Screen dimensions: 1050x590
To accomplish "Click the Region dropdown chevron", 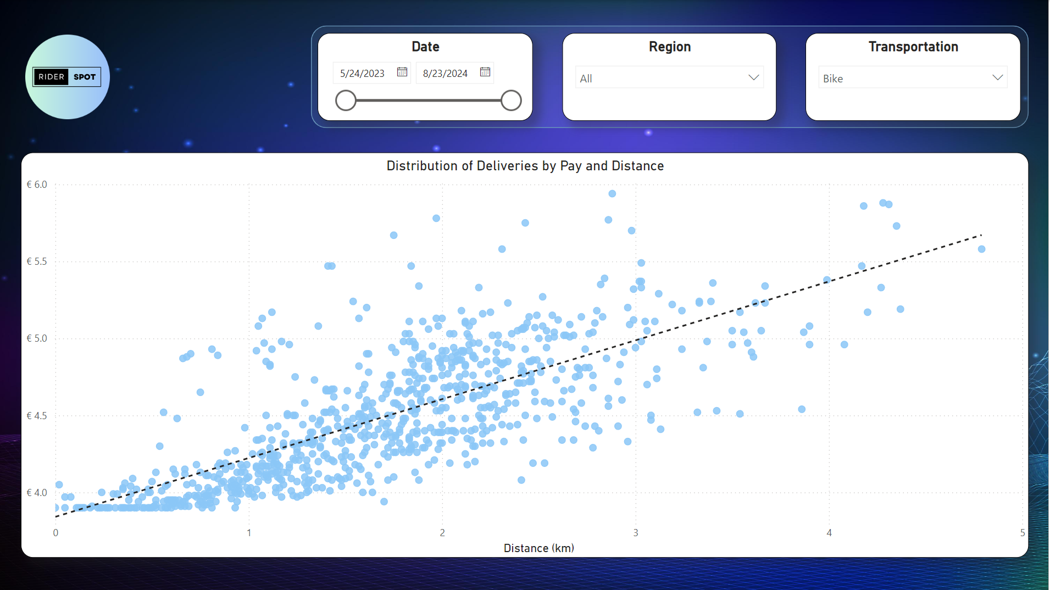I will point(753,77).
